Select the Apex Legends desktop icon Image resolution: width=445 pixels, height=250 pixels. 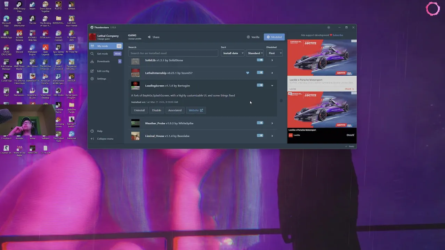coord(46,50)
